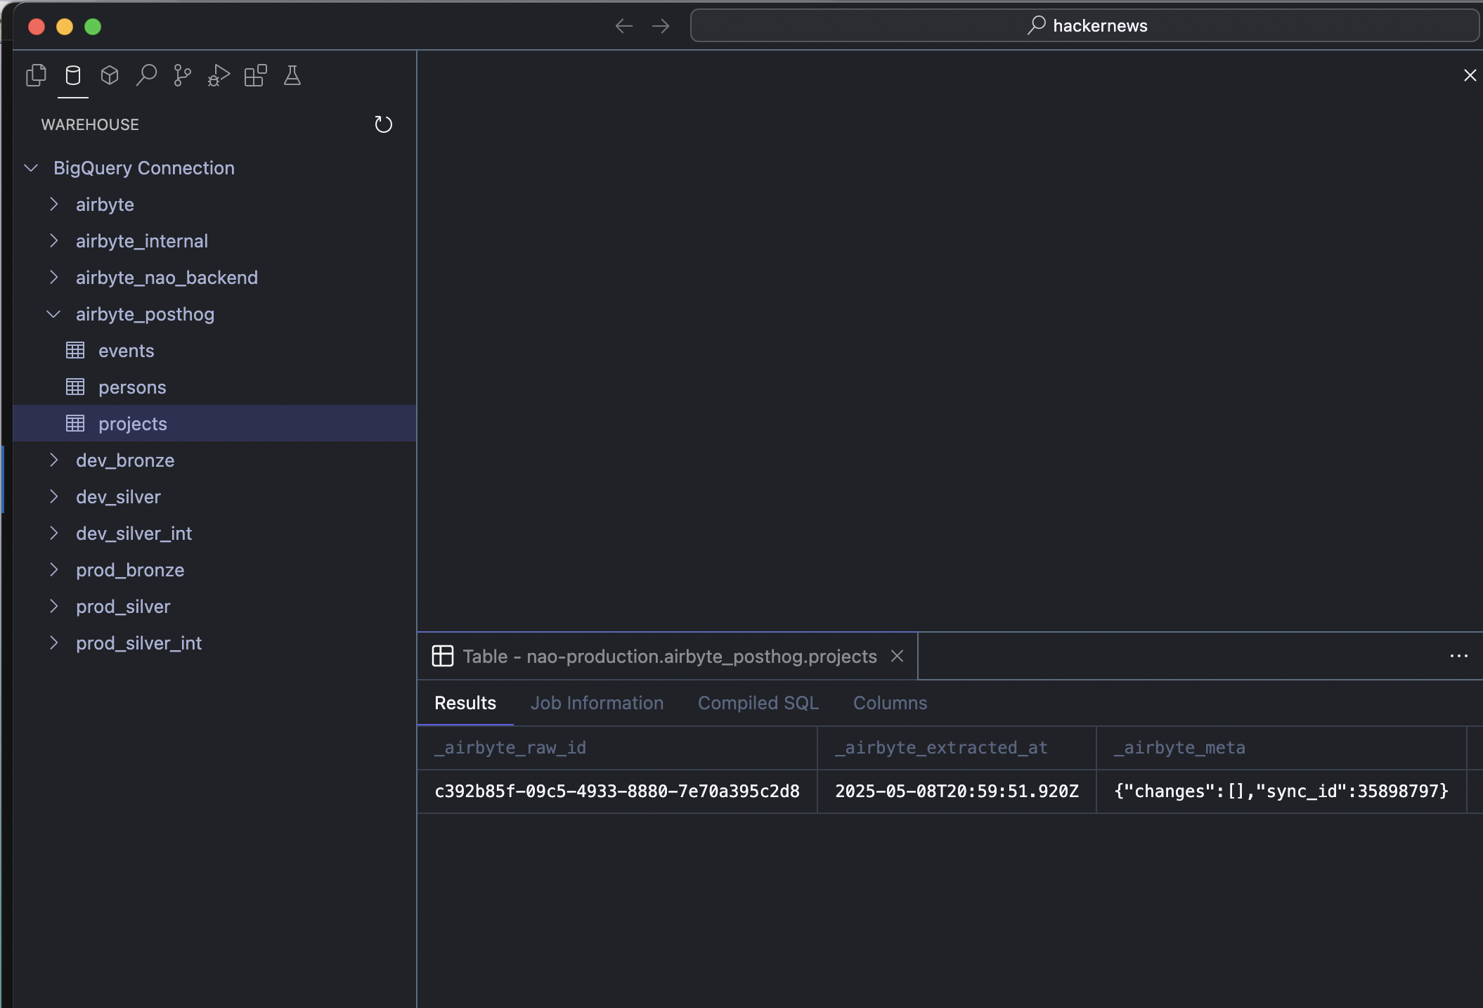This screenshot has height=1008, width=1483.
Task: Expand the airbyte dataset
Action: pos(53,205)
